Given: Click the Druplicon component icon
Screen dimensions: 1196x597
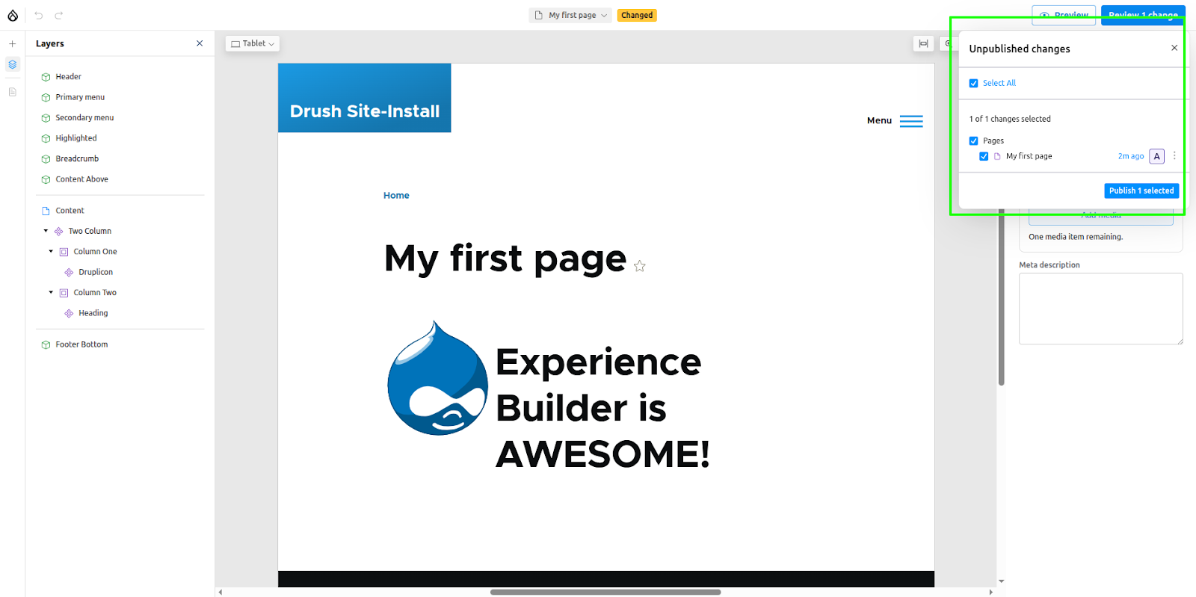Looking at the screenshot, I should point(70,273).
